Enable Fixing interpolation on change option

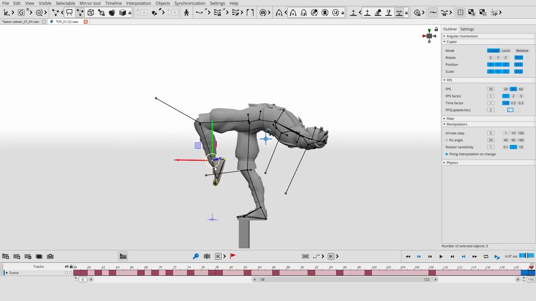447,154
